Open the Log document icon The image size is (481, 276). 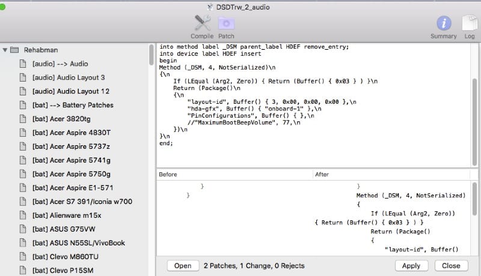468,23
